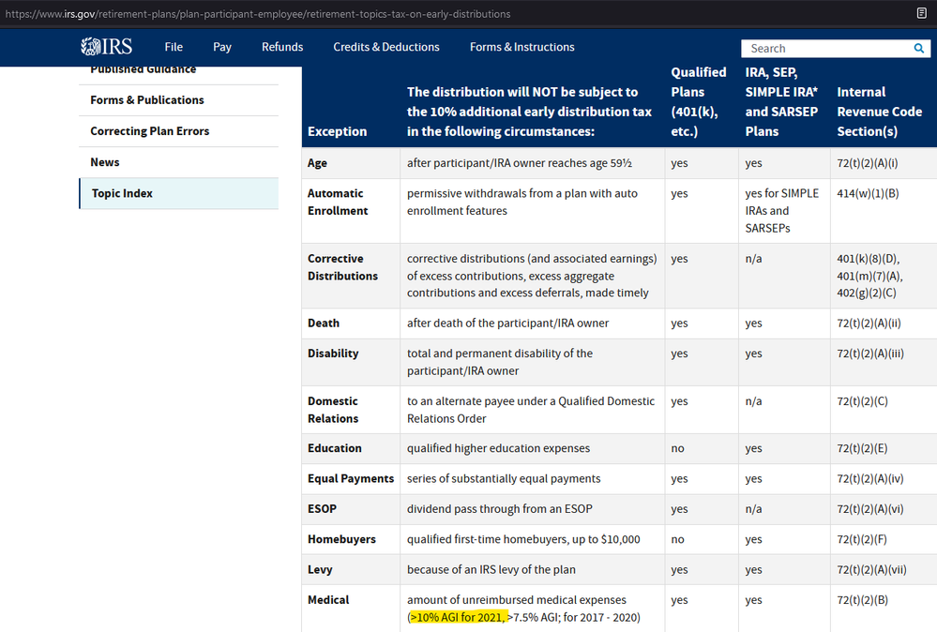This screenshot has width=937, height=632.
Task: Click the Automatic Enrollment row label
Action: [x=338, y=202]
